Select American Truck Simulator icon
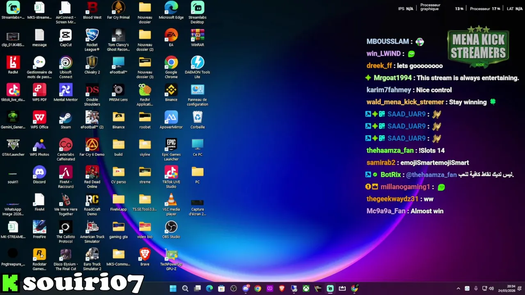This screenshot has width=525, height=295. [92, 232]
